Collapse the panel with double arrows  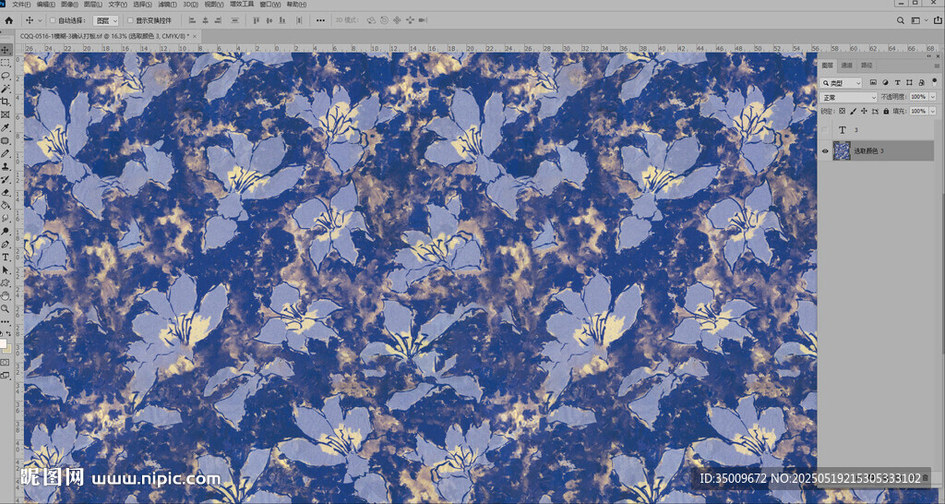coord(928,56)
